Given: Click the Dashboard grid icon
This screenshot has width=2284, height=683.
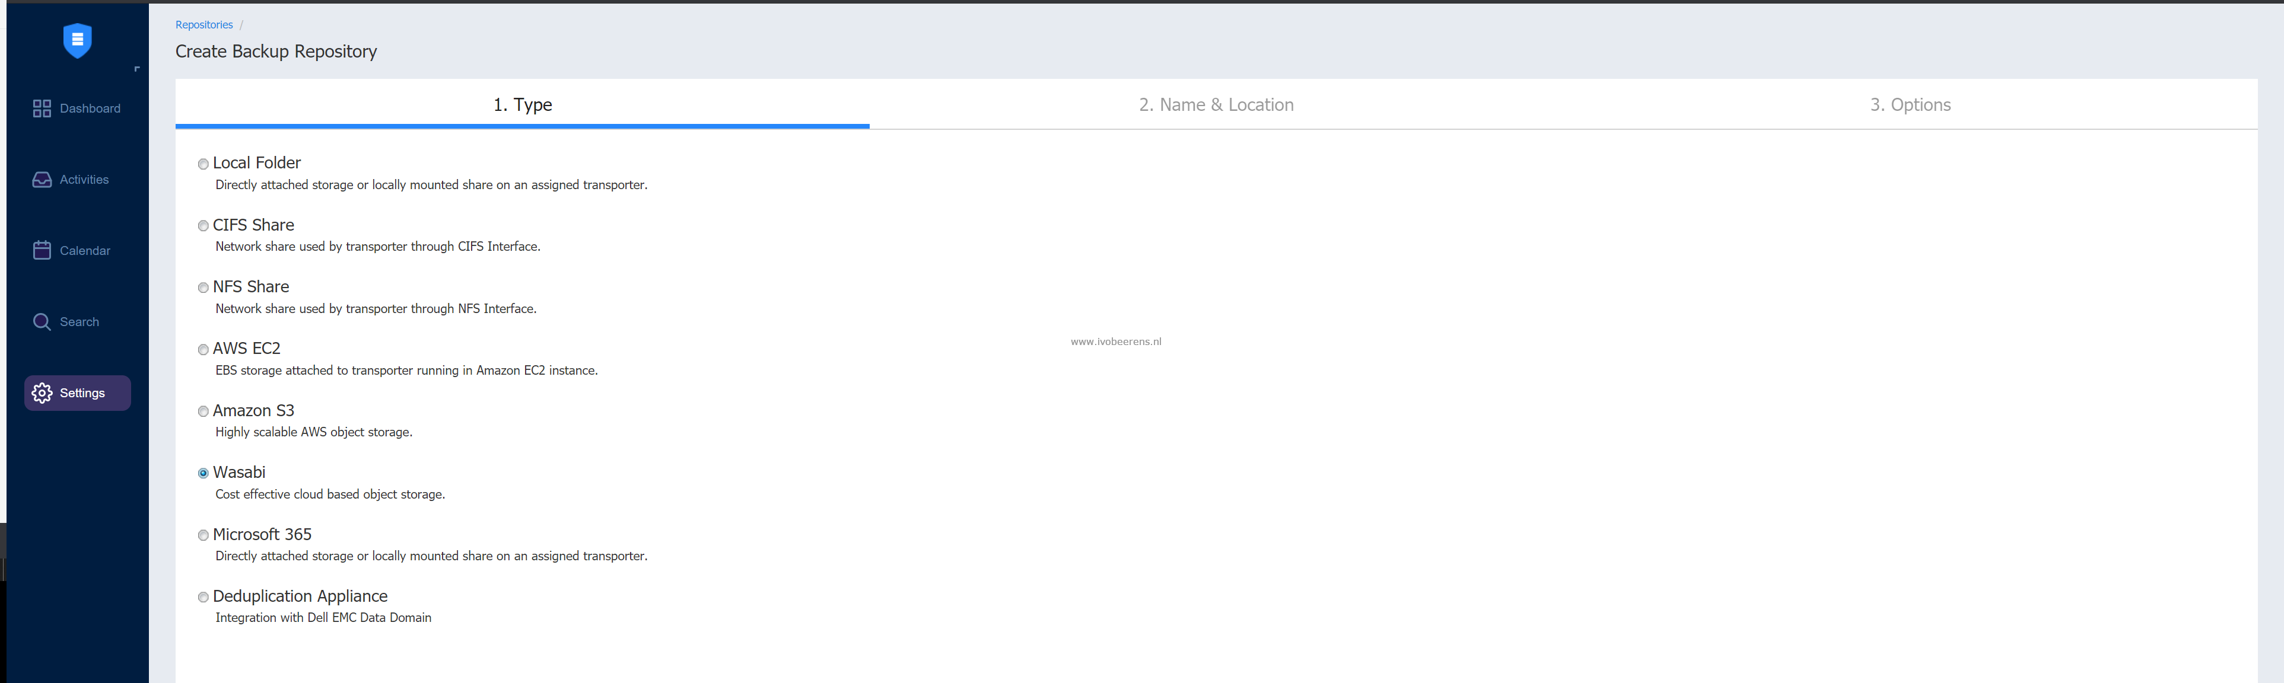Looking at the screenshot, I should [42, 109].
